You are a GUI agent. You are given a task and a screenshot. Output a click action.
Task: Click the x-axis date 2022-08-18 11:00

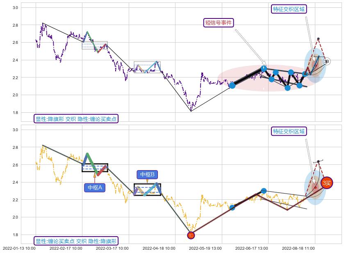coord(298,248)
